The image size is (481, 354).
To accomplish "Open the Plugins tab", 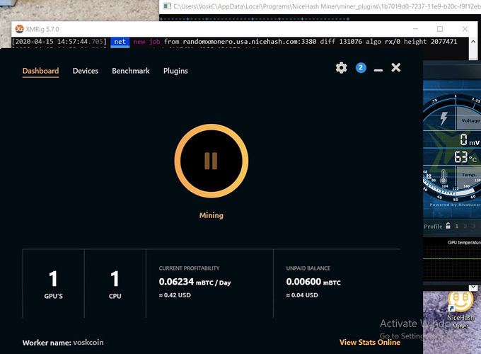I will click(x=175, y=71).
